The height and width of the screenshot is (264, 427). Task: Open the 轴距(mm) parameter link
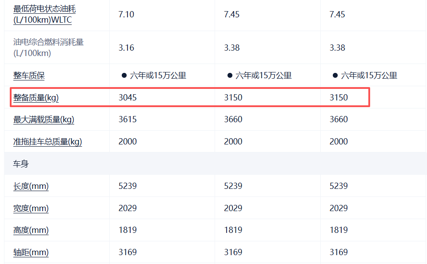(31, 252)
